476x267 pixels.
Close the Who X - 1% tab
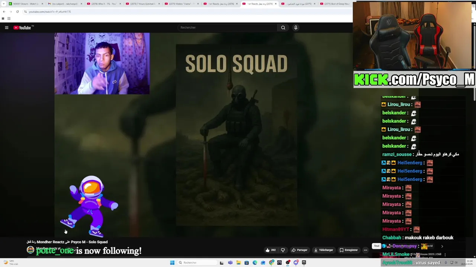(120, 4)
